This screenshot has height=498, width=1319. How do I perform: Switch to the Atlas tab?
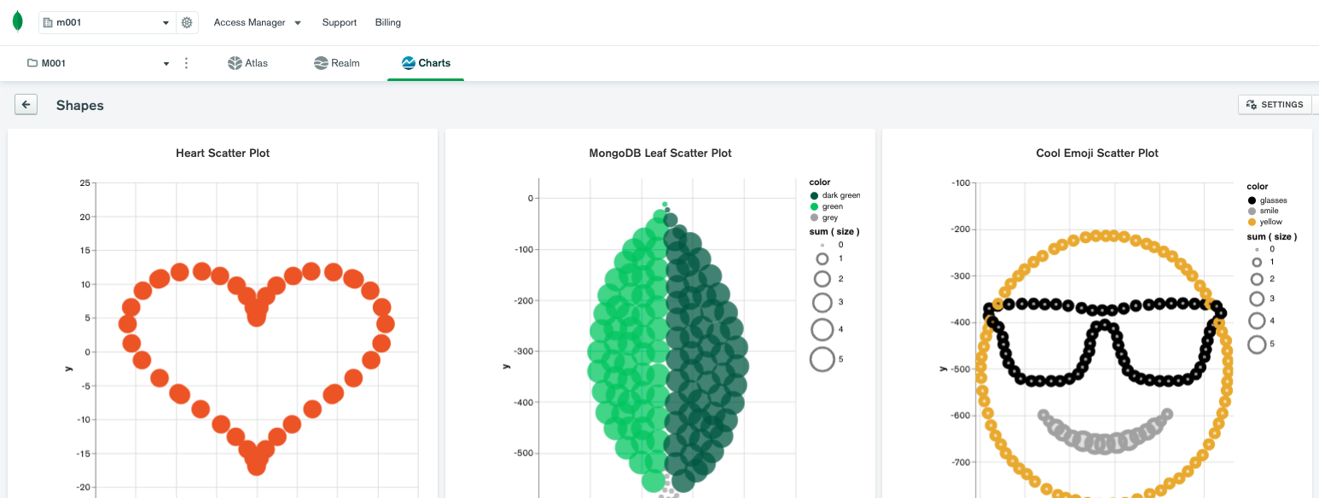[x=248, y=63]
